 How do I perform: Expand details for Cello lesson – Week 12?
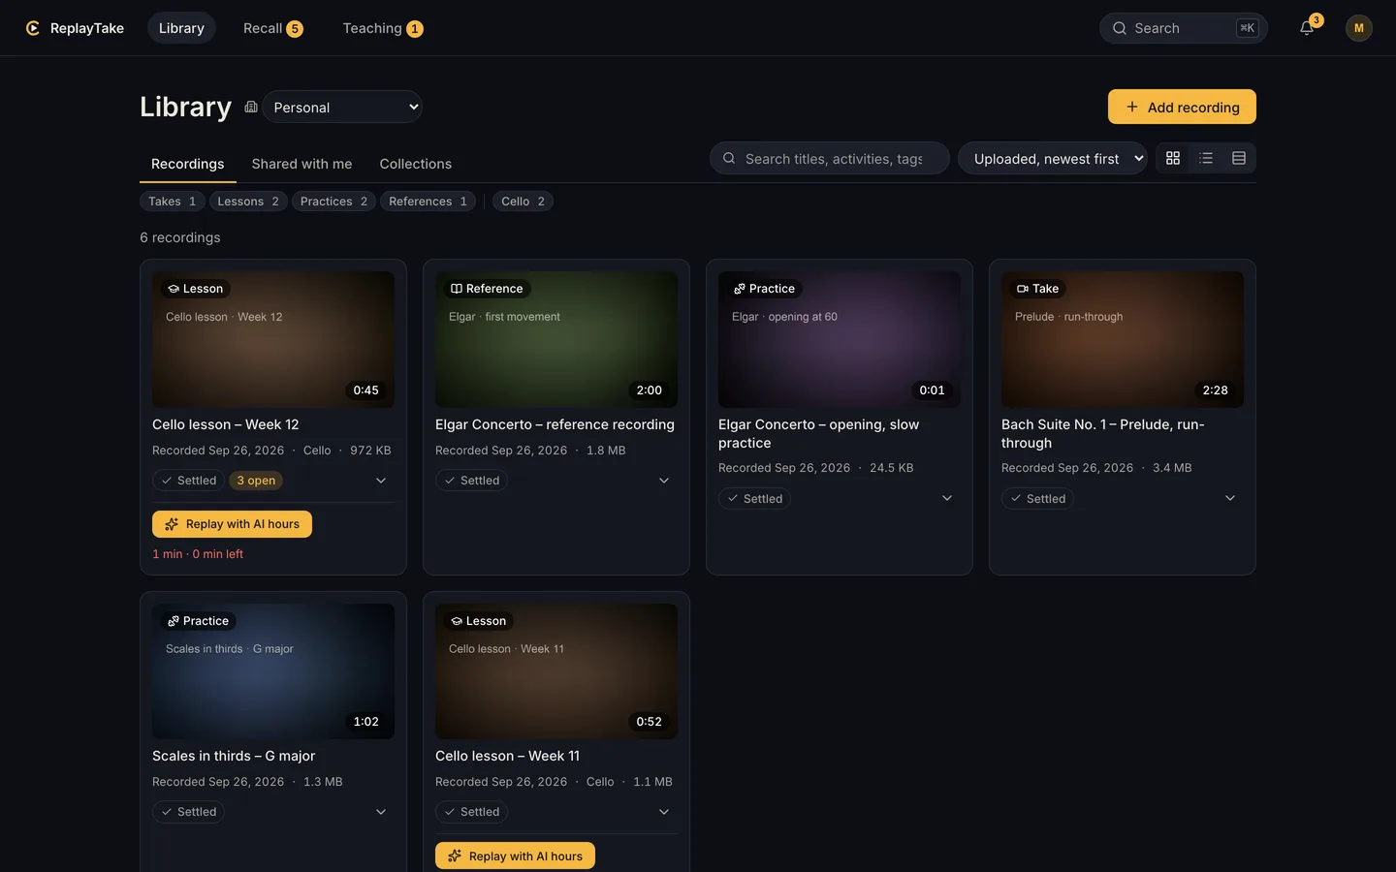point(381,481)
